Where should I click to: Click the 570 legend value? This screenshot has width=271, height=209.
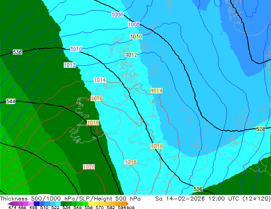click(100, 207)
